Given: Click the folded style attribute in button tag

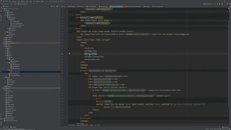Looking at the screenshot, I should pos(113,107).
